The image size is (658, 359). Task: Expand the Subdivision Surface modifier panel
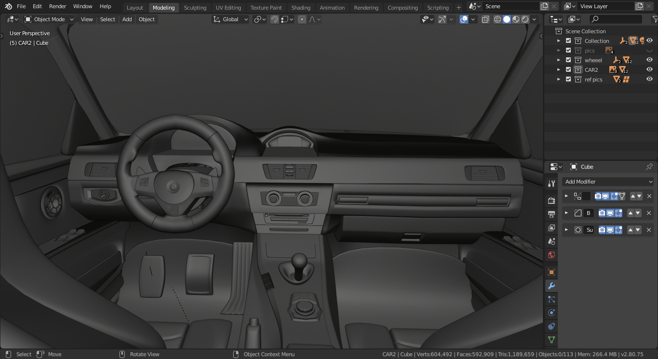tap(566, 230)
